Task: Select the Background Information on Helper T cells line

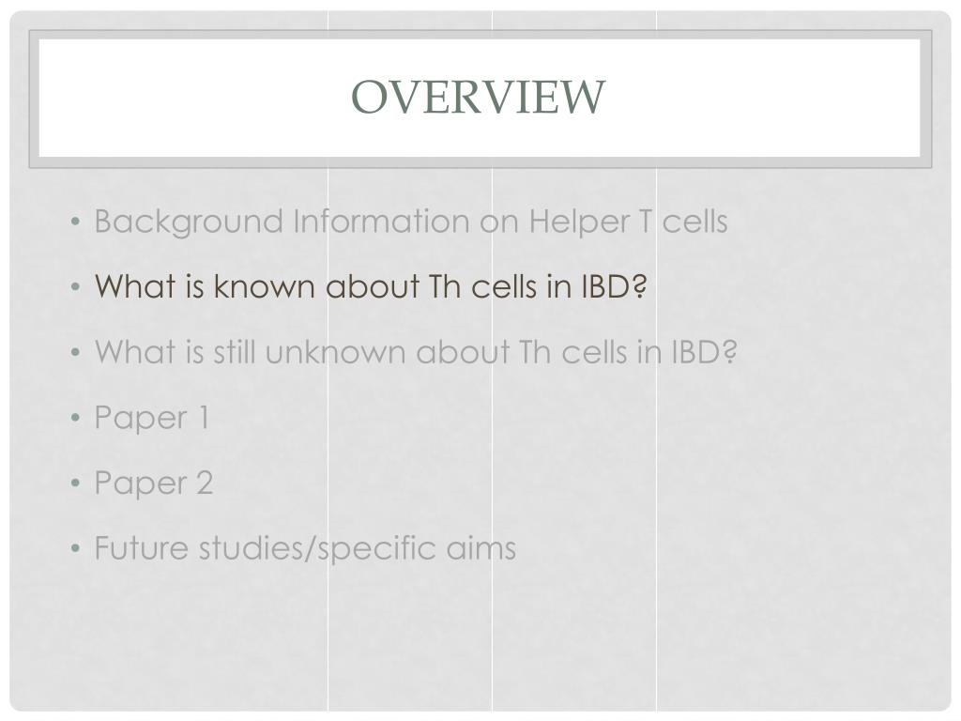Action: coord(411,222)
